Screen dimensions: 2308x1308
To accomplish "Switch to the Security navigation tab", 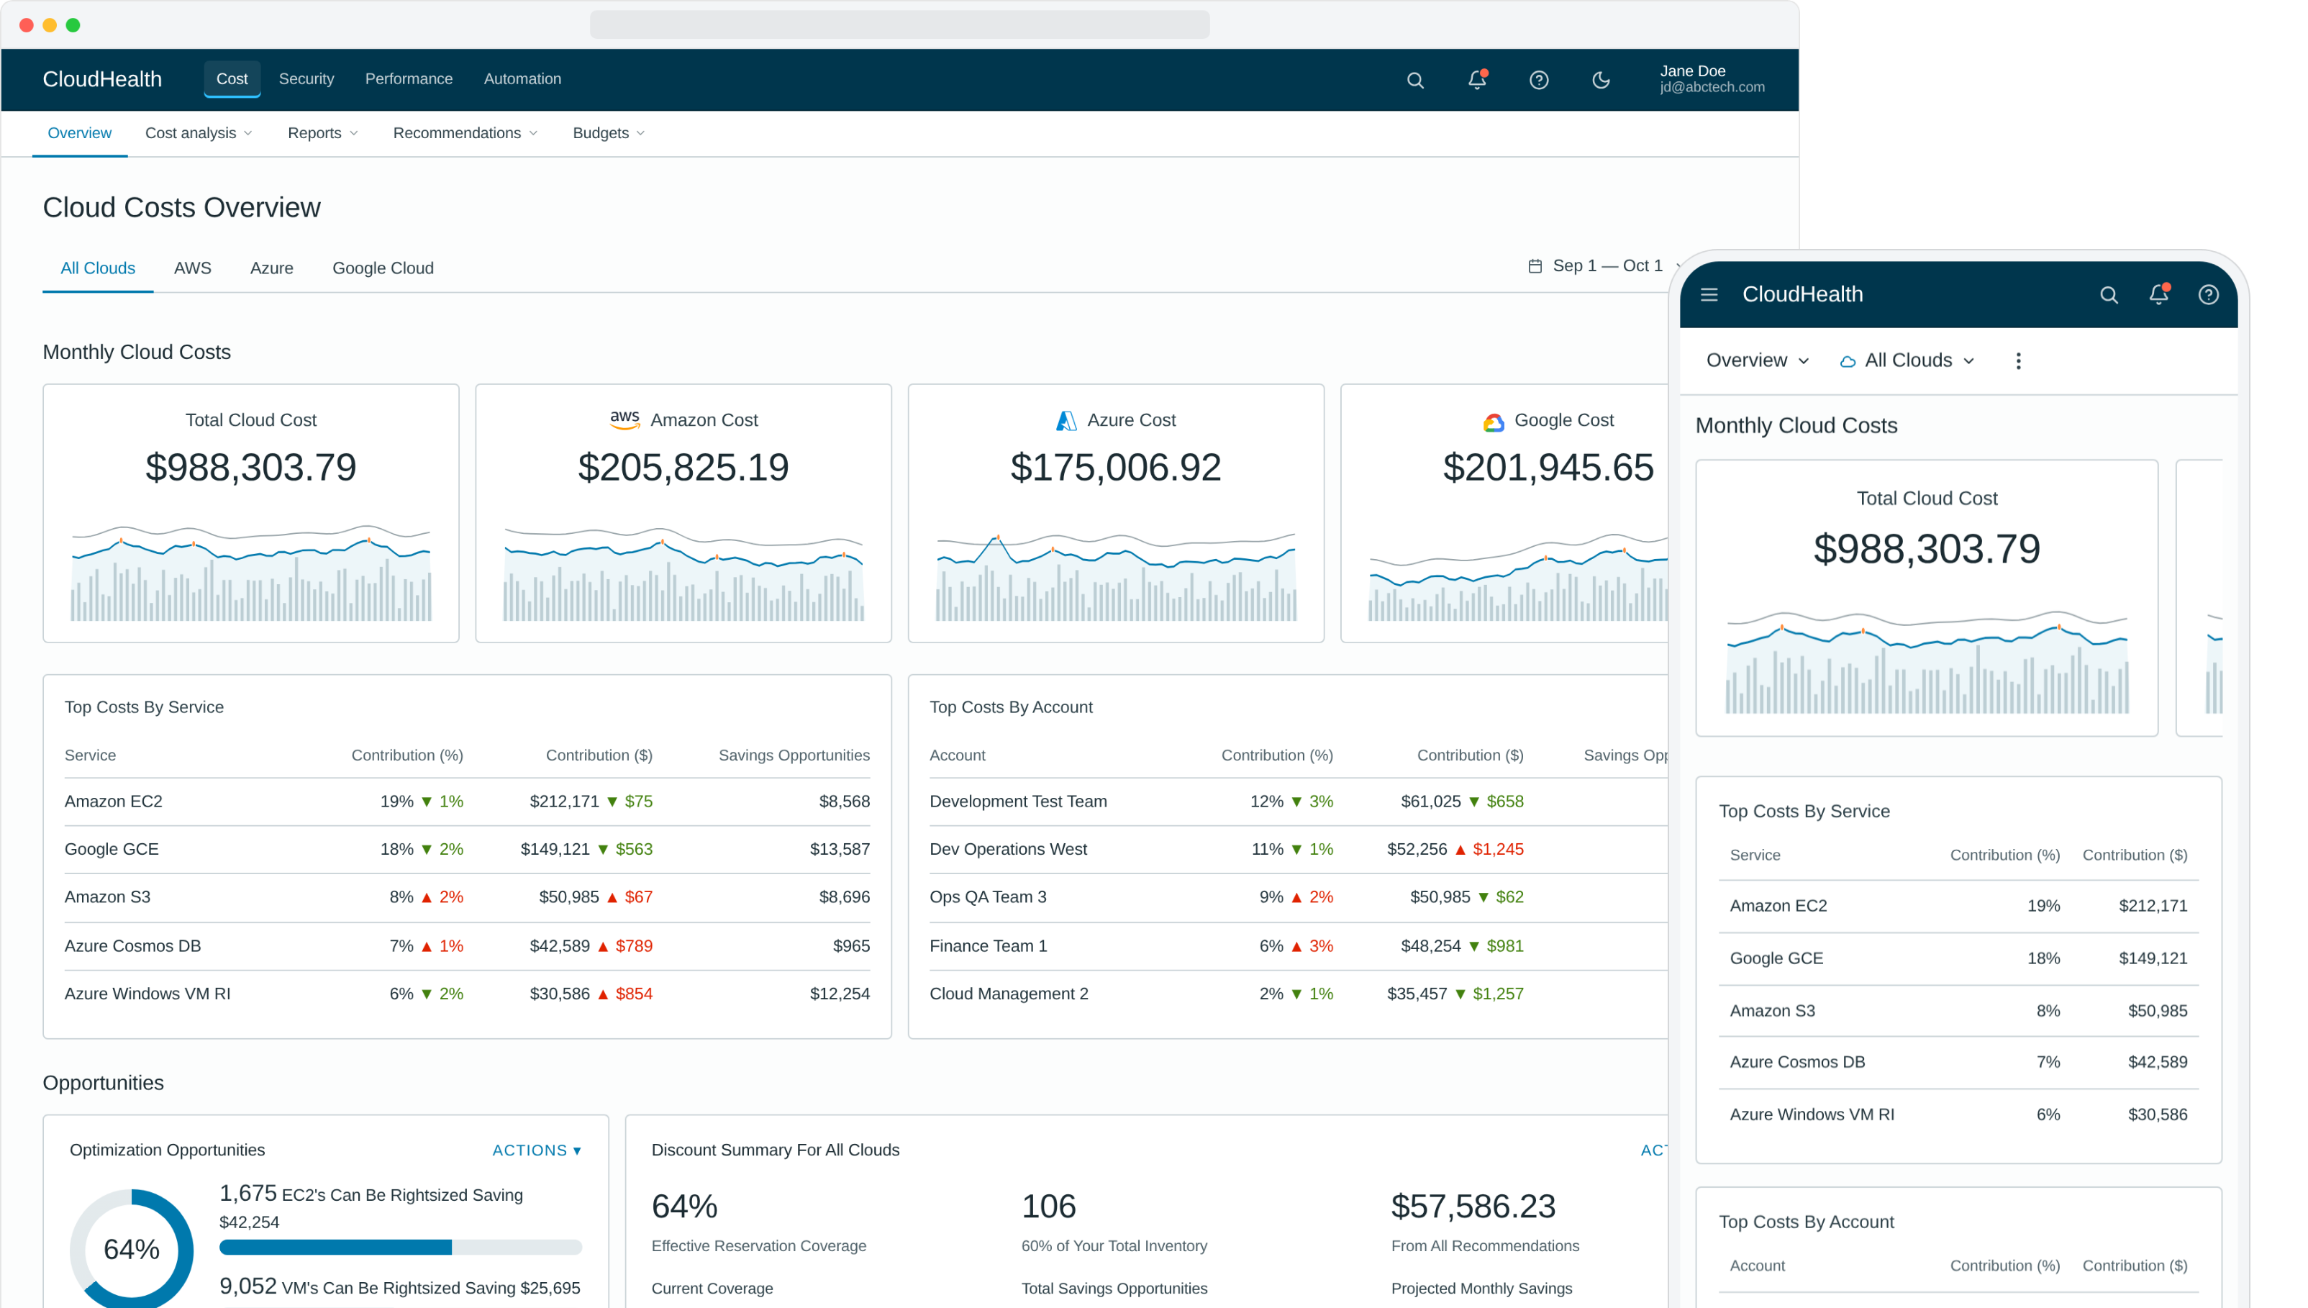I will (306, 79).
